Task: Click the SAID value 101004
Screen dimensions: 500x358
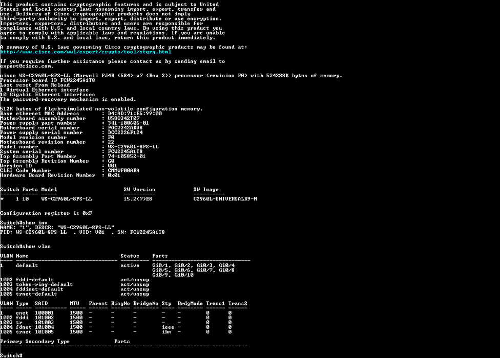Action: point(44,327)
